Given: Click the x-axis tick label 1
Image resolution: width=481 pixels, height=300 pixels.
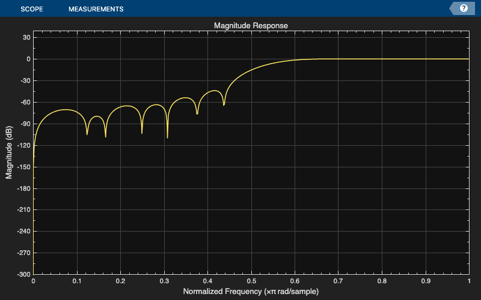Looking at the screenshot, I should coord(469,281).
